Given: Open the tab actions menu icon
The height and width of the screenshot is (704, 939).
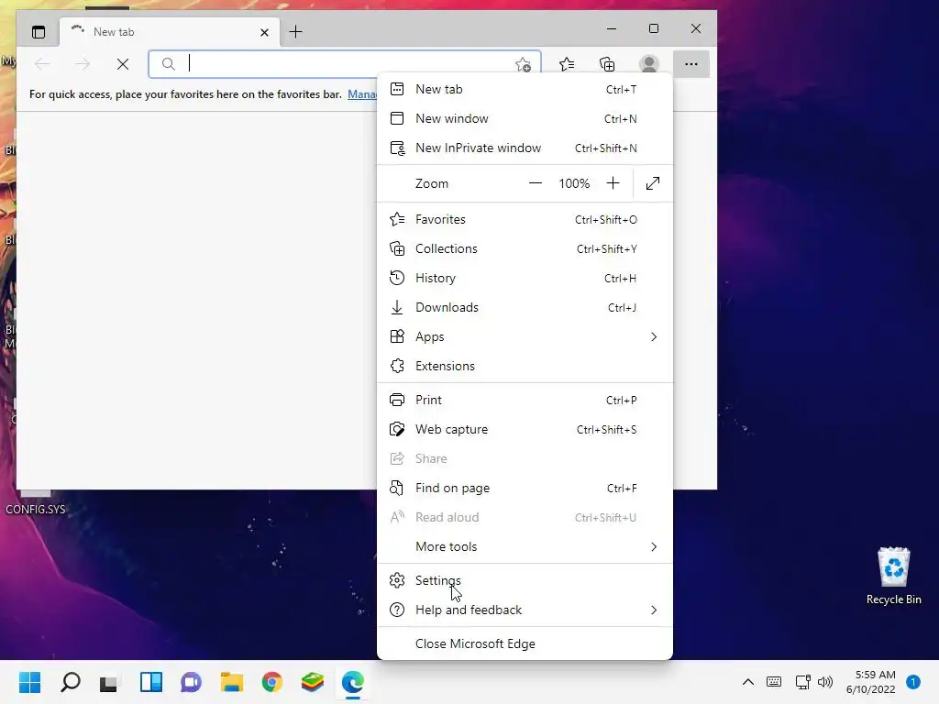Looking at the screenshot, I should pos(39,32).
